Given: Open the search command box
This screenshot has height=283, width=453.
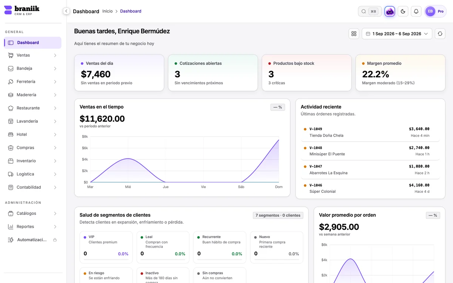Looking at the screenshot, I should click(370, 11).
